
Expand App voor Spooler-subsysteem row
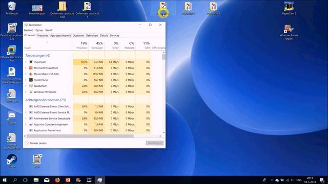click(x=26, y=124)
